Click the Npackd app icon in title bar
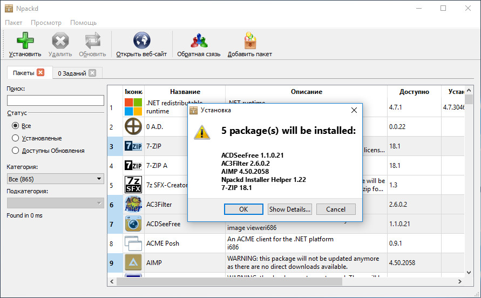 [9, 8]
